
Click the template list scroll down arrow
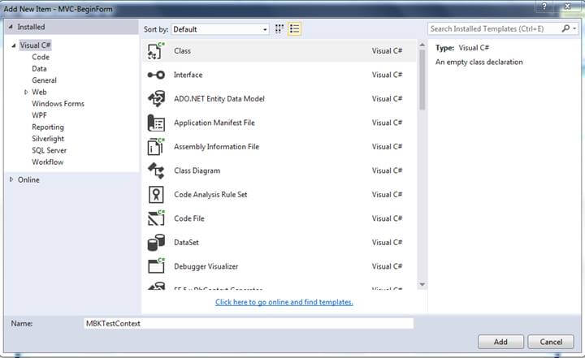pos(422,285)
